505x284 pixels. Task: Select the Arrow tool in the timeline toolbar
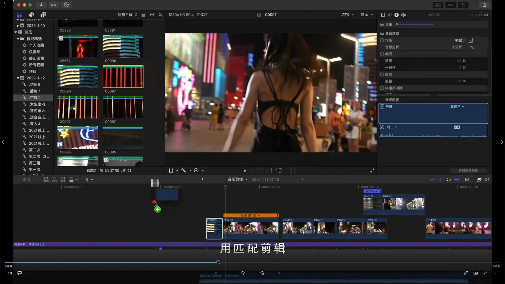coord(87,179)
